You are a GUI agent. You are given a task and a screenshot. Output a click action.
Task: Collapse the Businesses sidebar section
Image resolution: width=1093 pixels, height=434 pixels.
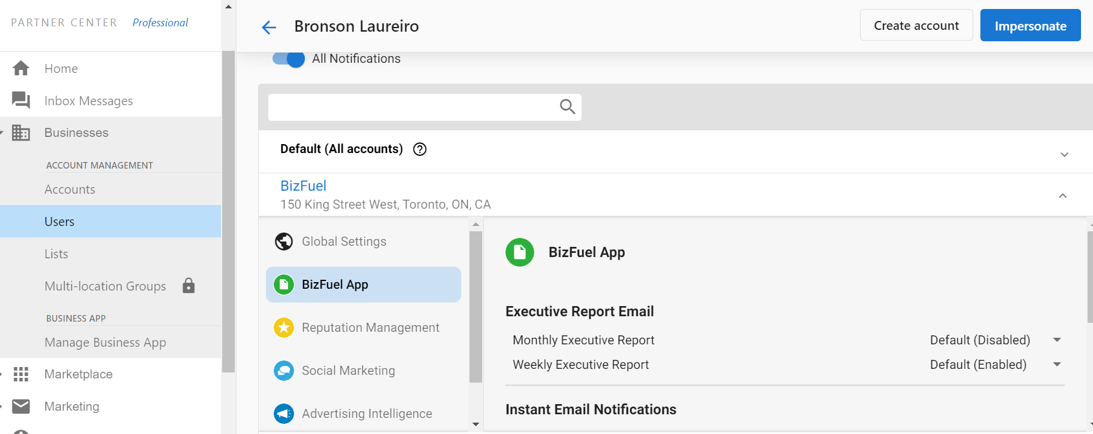point(2,133)
